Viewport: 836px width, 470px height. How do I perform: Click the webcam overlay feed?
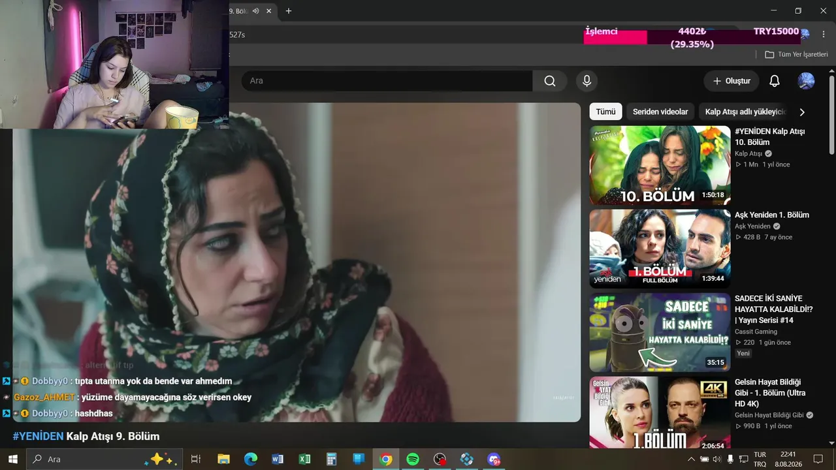tap(114, 64)
